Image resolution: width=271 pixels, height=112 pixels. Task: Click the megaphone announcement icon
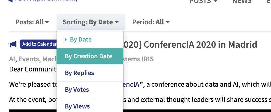(x=13, y=44)
